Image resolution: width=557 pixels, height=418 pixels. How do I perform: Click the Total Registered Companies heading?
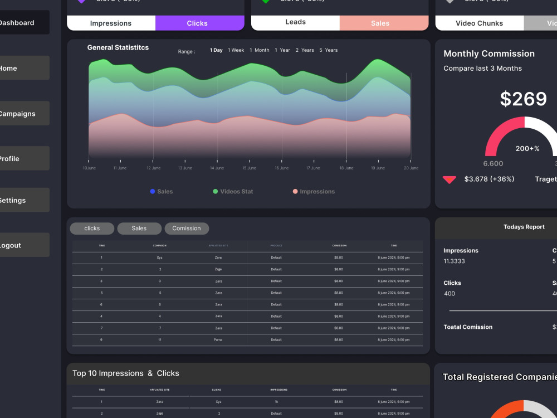(x=500, y=377)
